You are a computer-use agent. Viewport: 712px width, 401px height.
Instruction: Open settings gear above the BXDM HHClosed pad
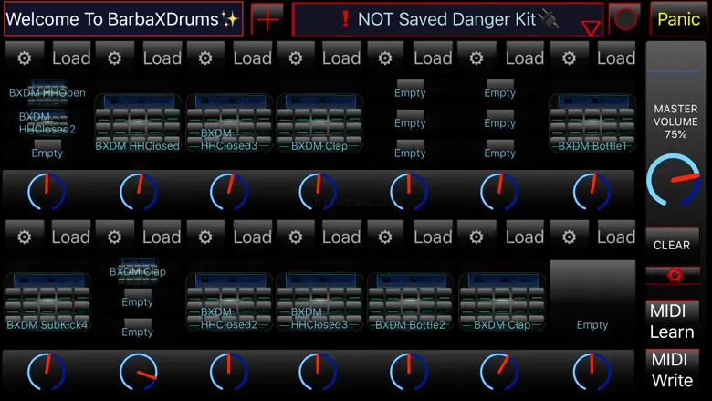[114, 58]
